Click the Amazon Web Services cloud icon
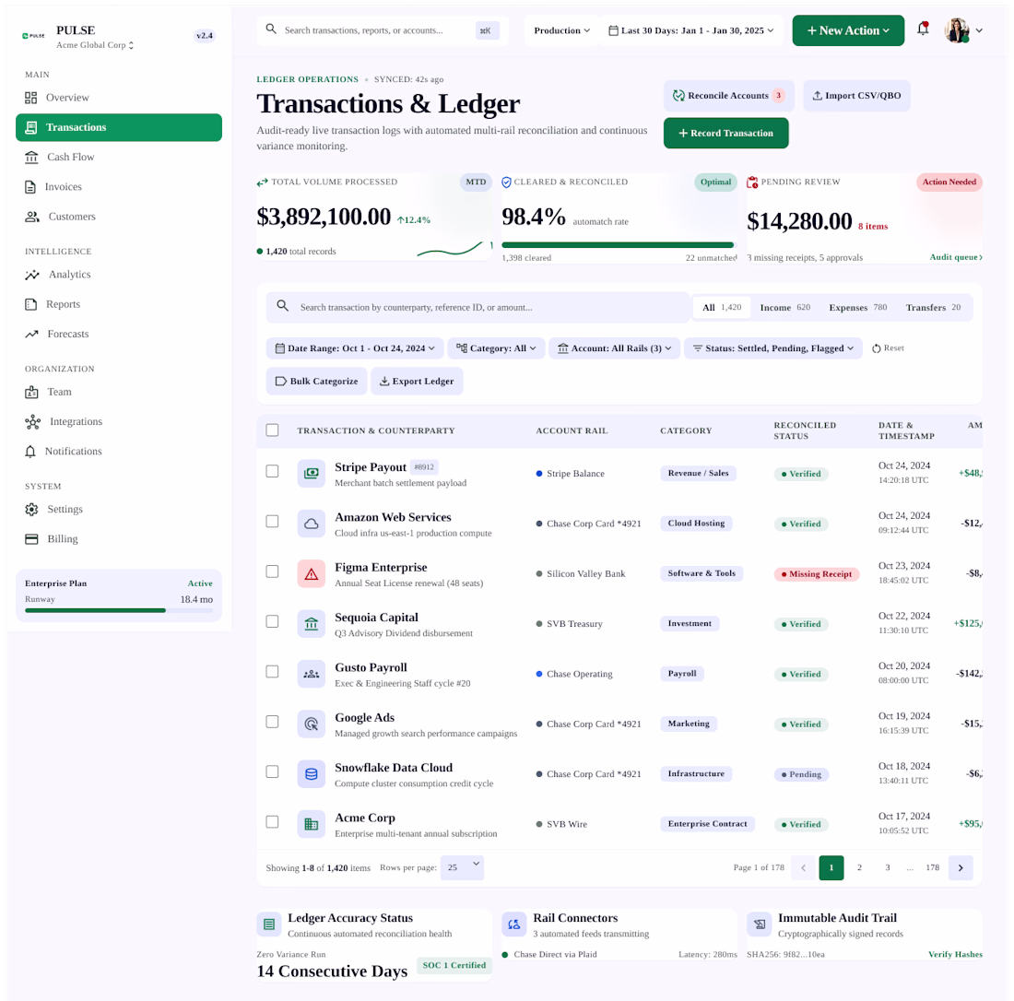The width and height of the screenshot is (1014, 1001). pos(311,524)
